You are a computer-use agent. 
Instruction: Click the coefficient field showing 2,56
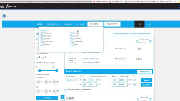[85, 85]
